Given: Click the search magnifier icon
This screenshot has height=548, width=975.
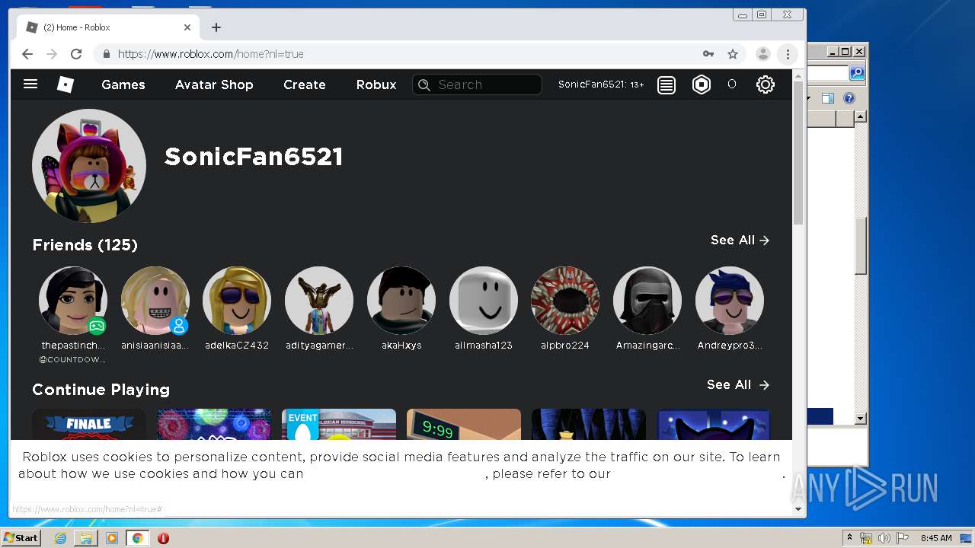Looking at the screenshot, I should click(x=424, y=84).
